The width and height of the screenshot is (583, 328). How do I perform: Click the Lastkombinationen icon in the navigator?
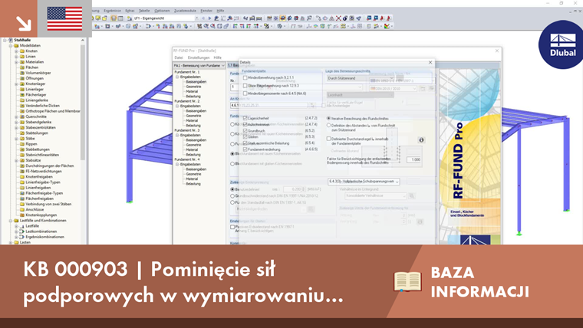(21, 231)
